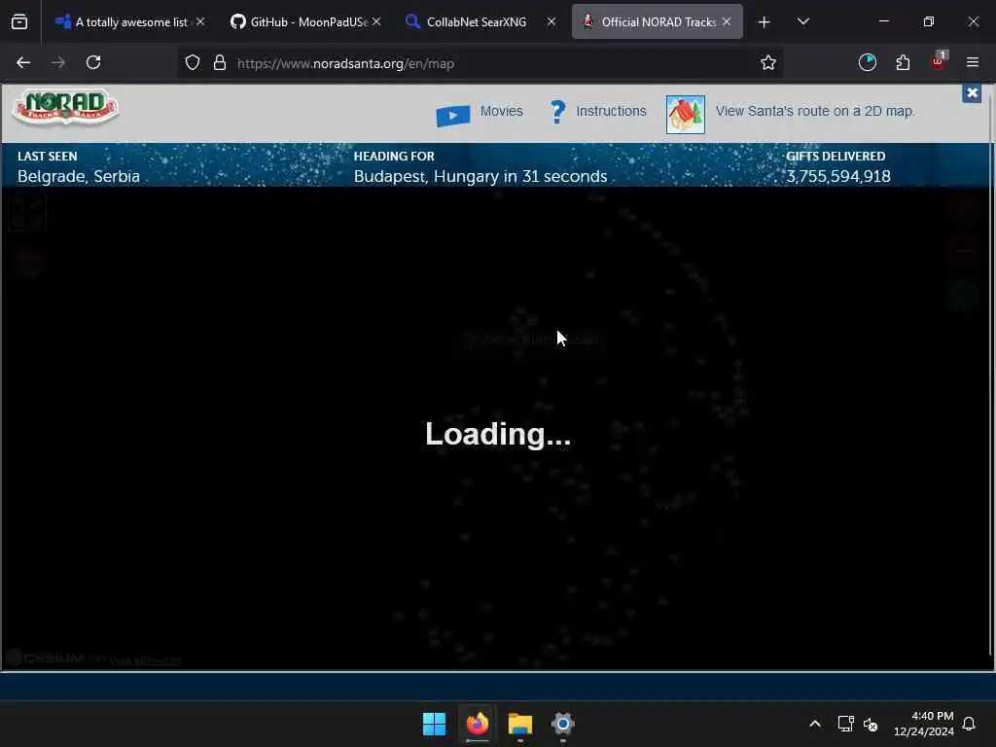
Task: Open the Extensions puzzle icon
Action: click(903, 62)
